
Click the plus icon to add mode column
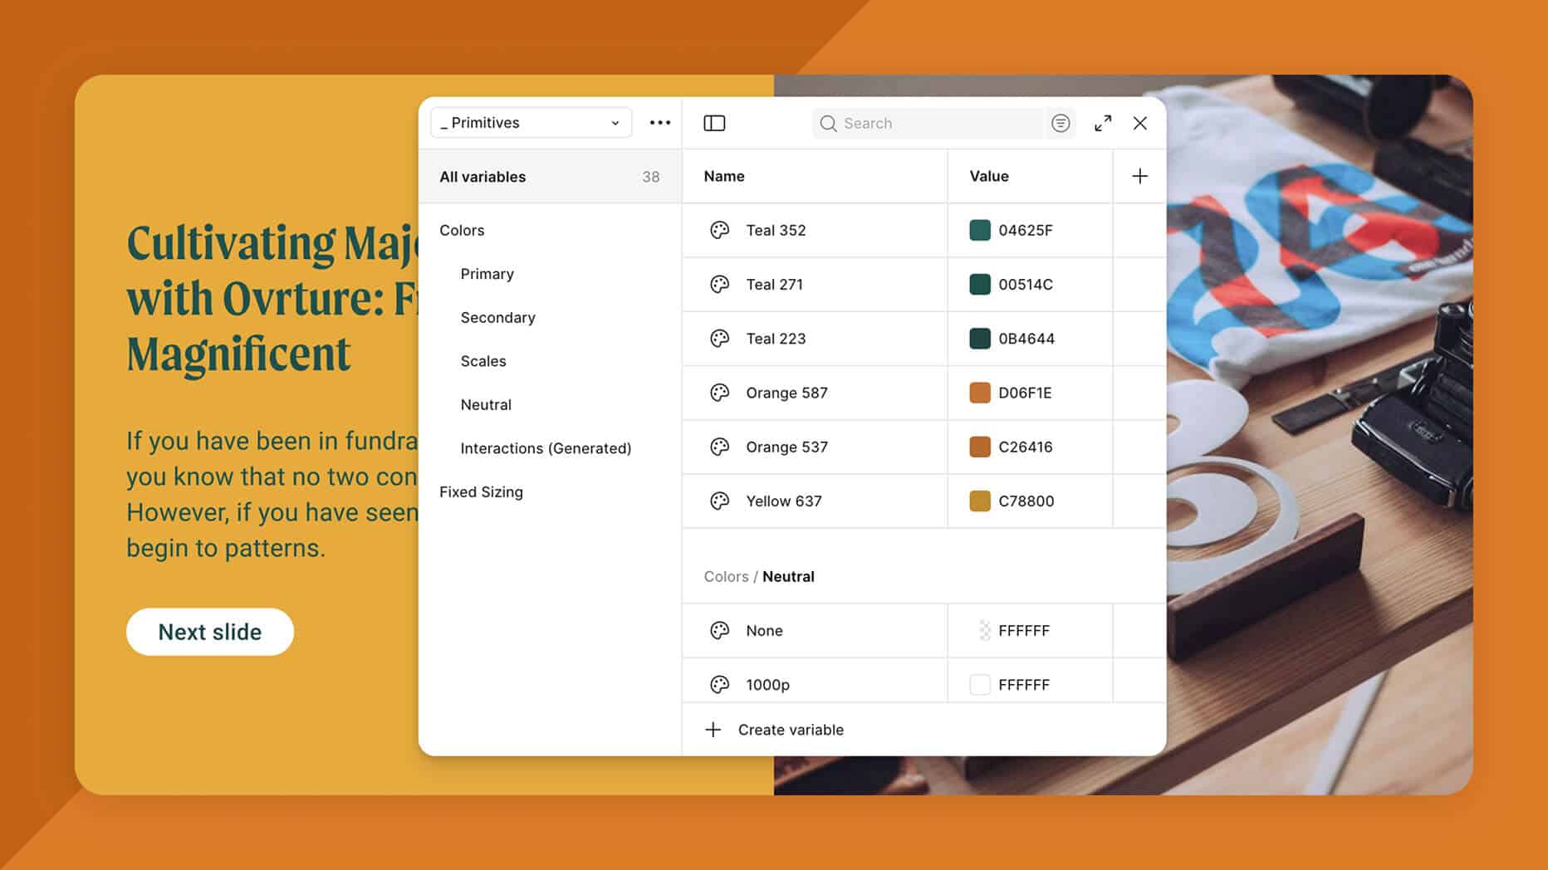click(1139, 176)
